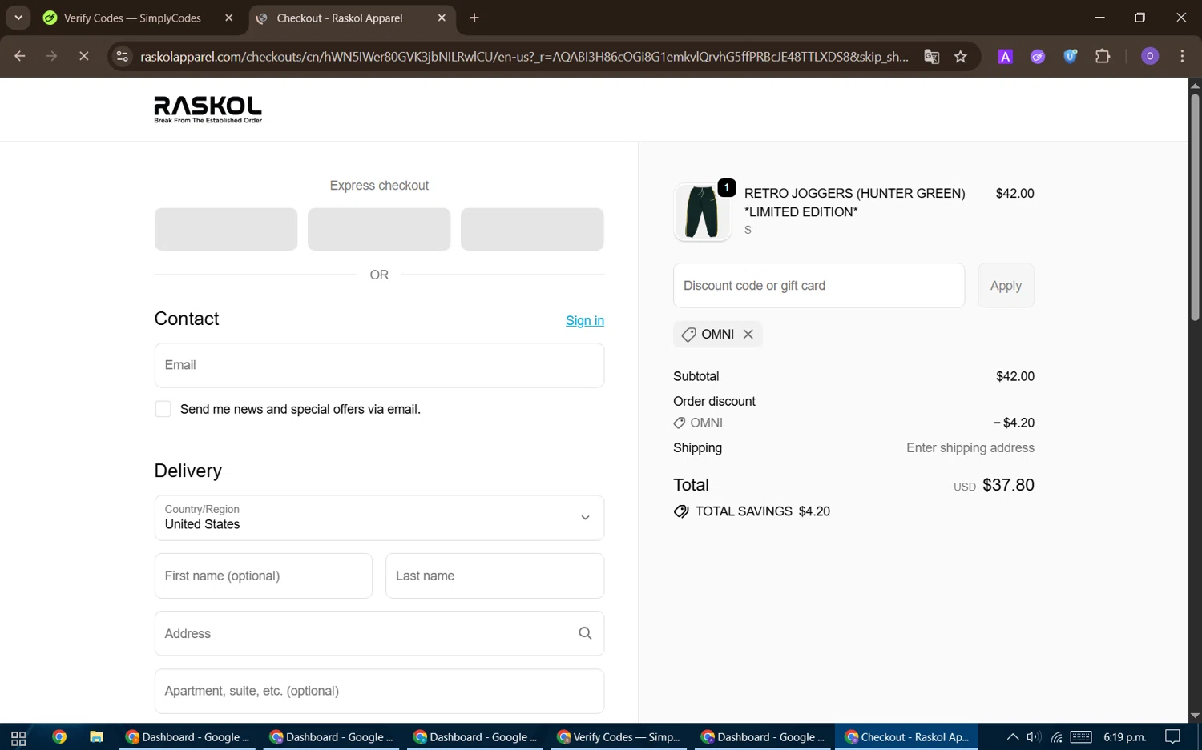Select the third express checkout button
The height and width of the screenshot is (750, 1202).
(532, 229)
